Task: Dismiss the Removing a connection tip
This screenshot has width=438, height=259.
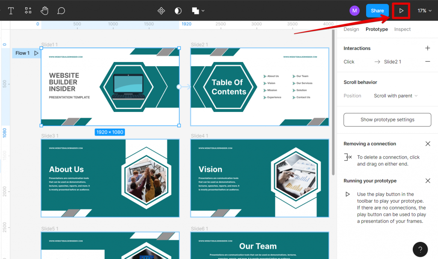Action: (428, 144)
